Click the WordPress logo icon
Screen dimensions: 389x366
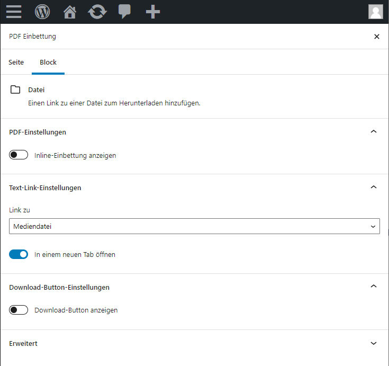pyautogui.click(x=42, y=12)
